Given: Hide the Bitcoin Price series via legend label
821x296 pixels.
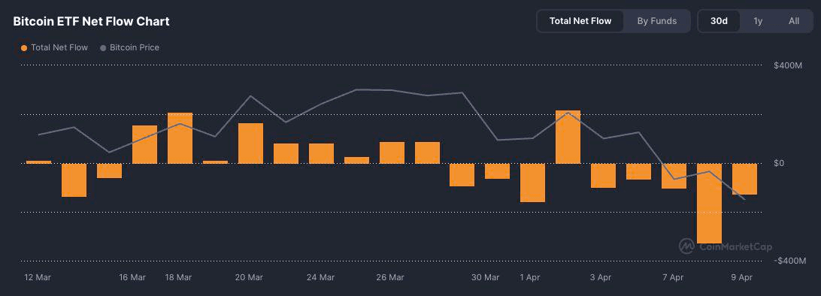Looking at the screenshot, I should pyautogui.click(x=135, y=47).
